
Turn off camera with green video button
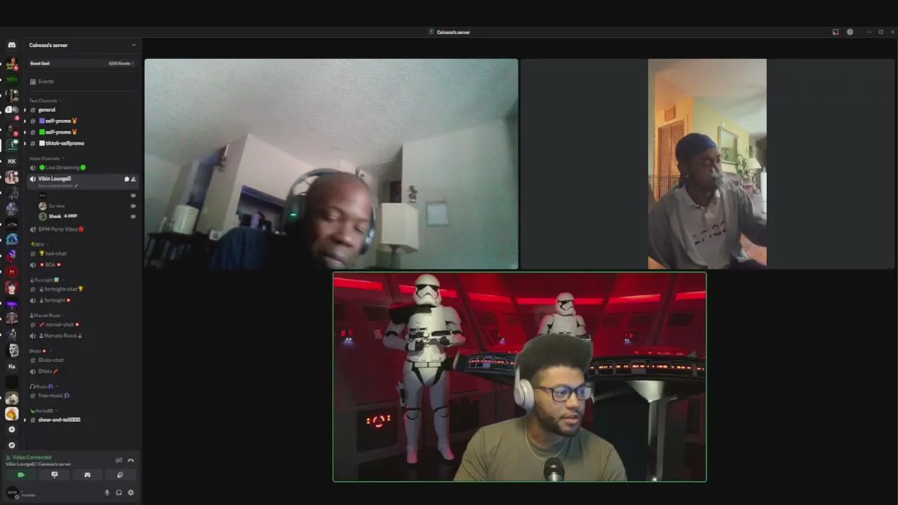pyautogui.click(x=21, y=475)
